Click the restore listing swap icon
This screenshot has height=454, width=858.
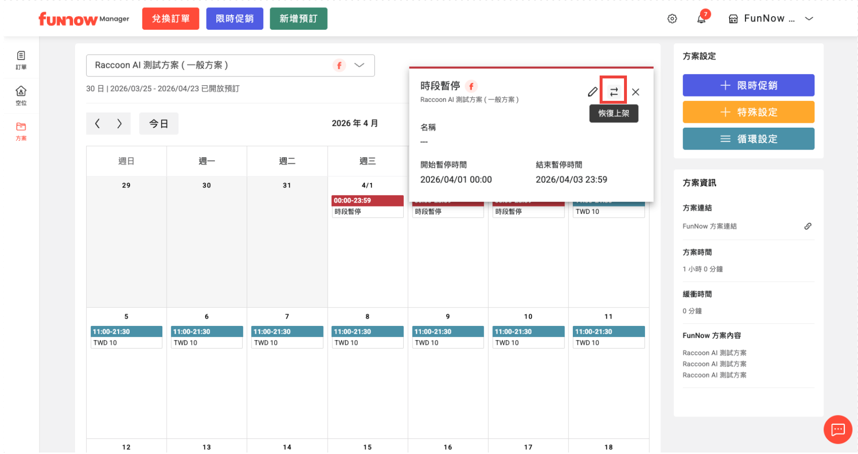613,91
